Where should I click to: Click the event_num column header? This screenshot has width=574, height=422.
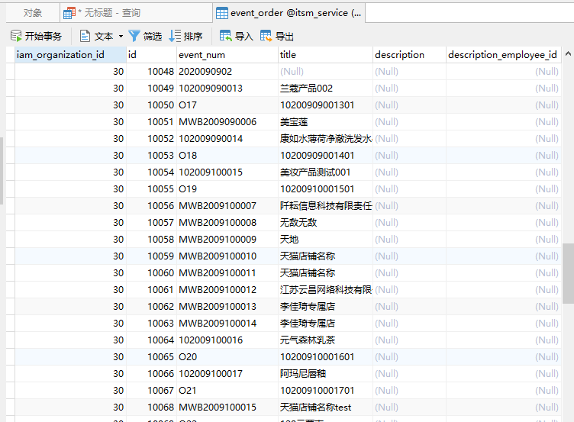(x=227, y=55)
